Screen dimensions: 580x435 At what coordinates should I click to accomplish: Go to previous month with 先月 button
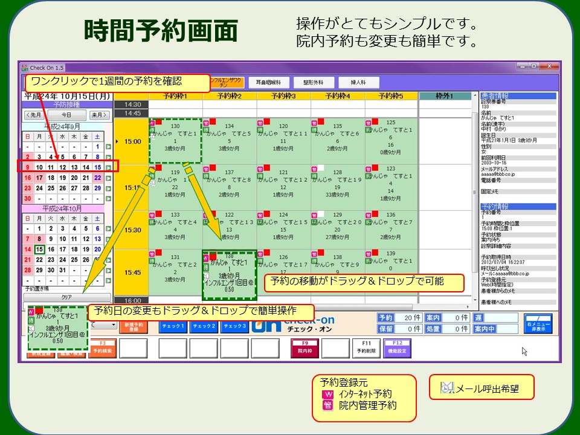tap(34, 115)
